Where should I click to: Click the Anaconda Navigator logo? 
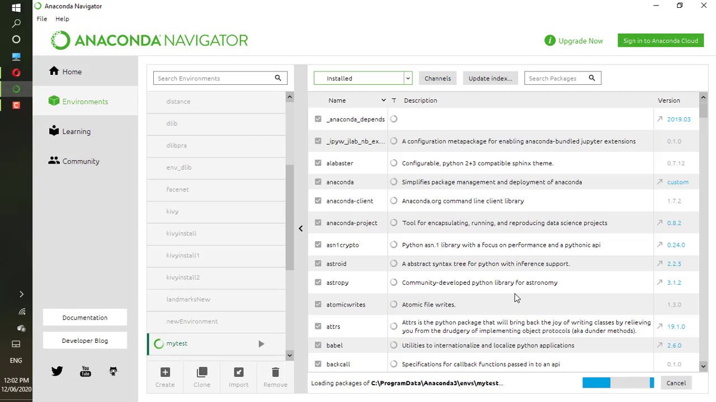coord(149,40)
